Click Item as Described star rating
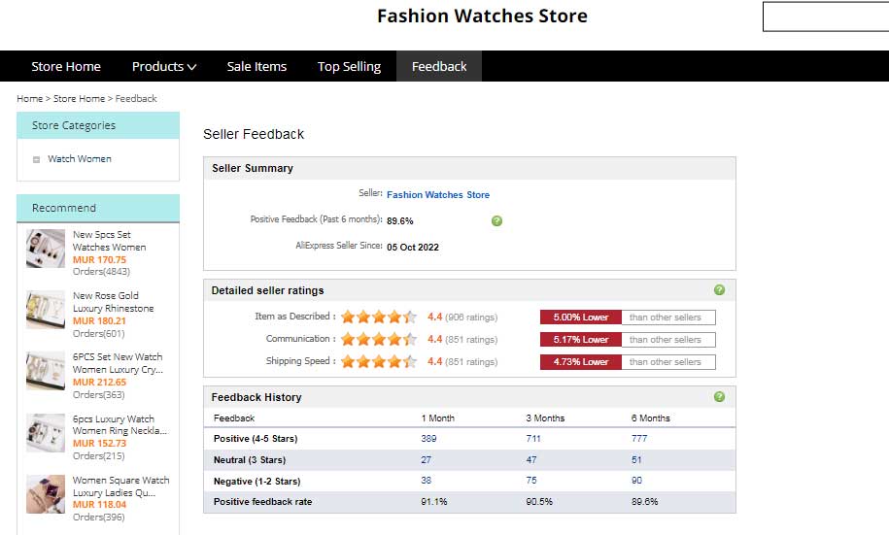Screen dimensions: 889x535 pos(379,317)
